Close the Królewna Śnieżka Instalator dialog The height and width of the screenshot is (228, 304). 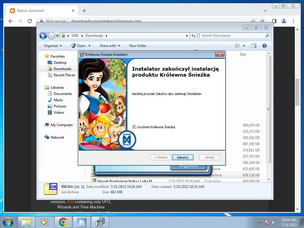[220, 55]
